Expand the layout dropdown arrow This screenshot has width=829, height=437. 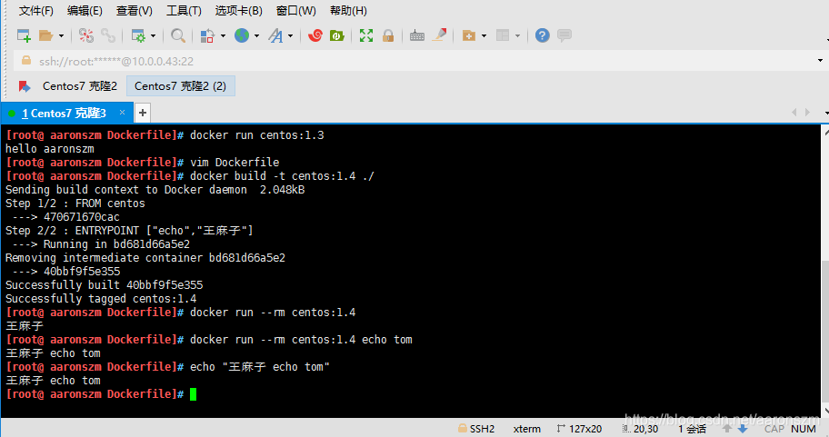(x=517, y=36)
